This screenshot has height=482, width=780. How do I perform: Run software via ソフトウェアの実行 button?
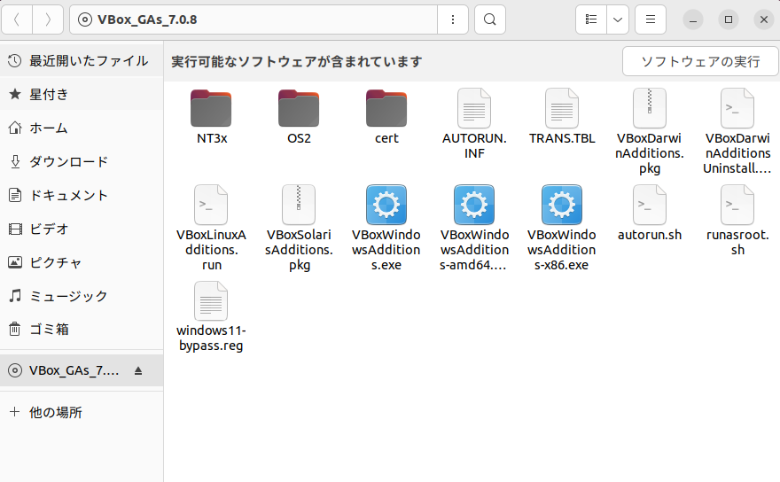(x=700, y=61)
